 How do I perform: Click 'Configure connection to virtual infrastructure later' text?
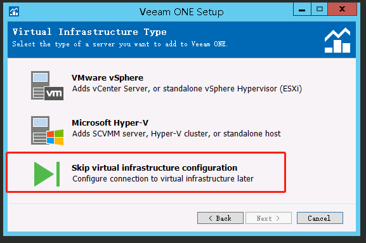tap(163, 179)
